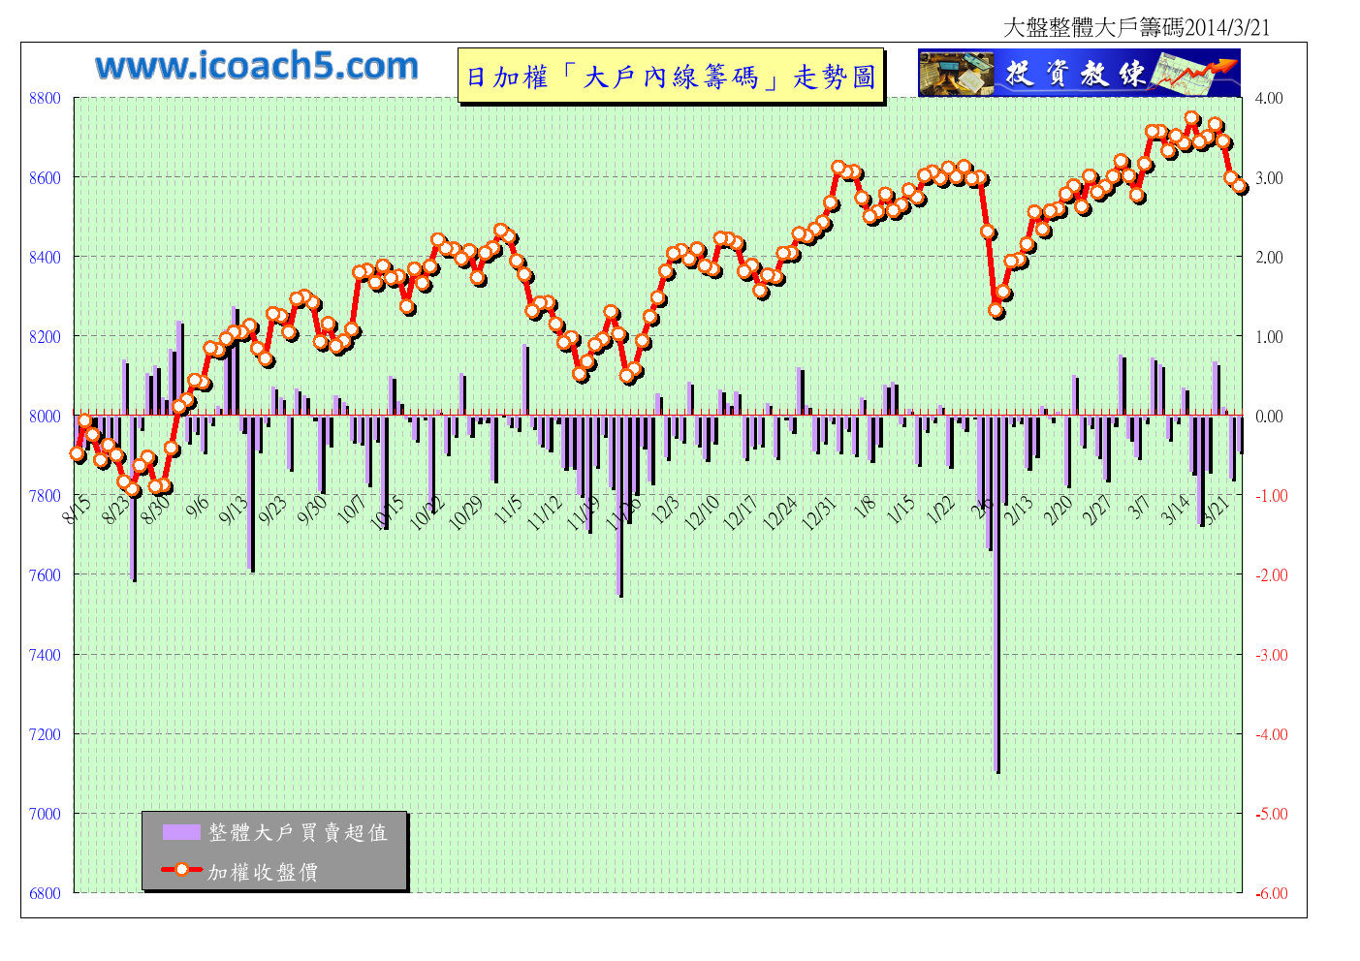Click the date label 12/3
This screenshot has height=961, width=1360.
(x=667, y=510)
